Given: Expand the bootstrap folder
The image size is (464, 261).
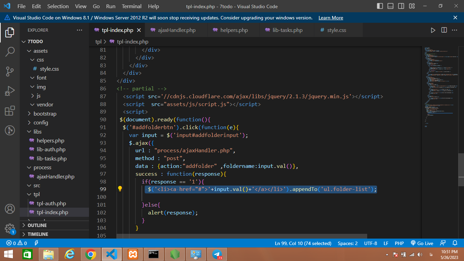Looking at the screenshot, I should coord(54,114).
